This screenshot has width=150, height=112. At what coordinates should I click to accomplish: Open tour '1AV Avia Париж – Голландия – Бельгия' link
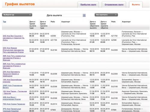tap(15, 92)
